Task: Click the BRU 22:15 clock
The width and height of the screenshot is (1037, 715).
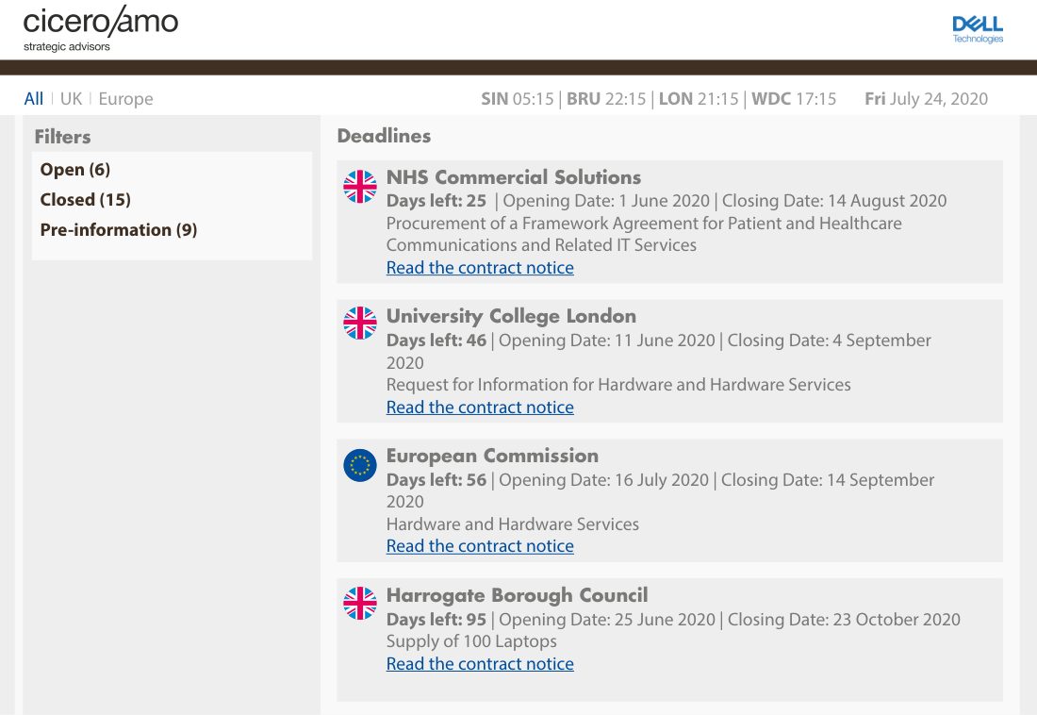Action: pos(606,99)
